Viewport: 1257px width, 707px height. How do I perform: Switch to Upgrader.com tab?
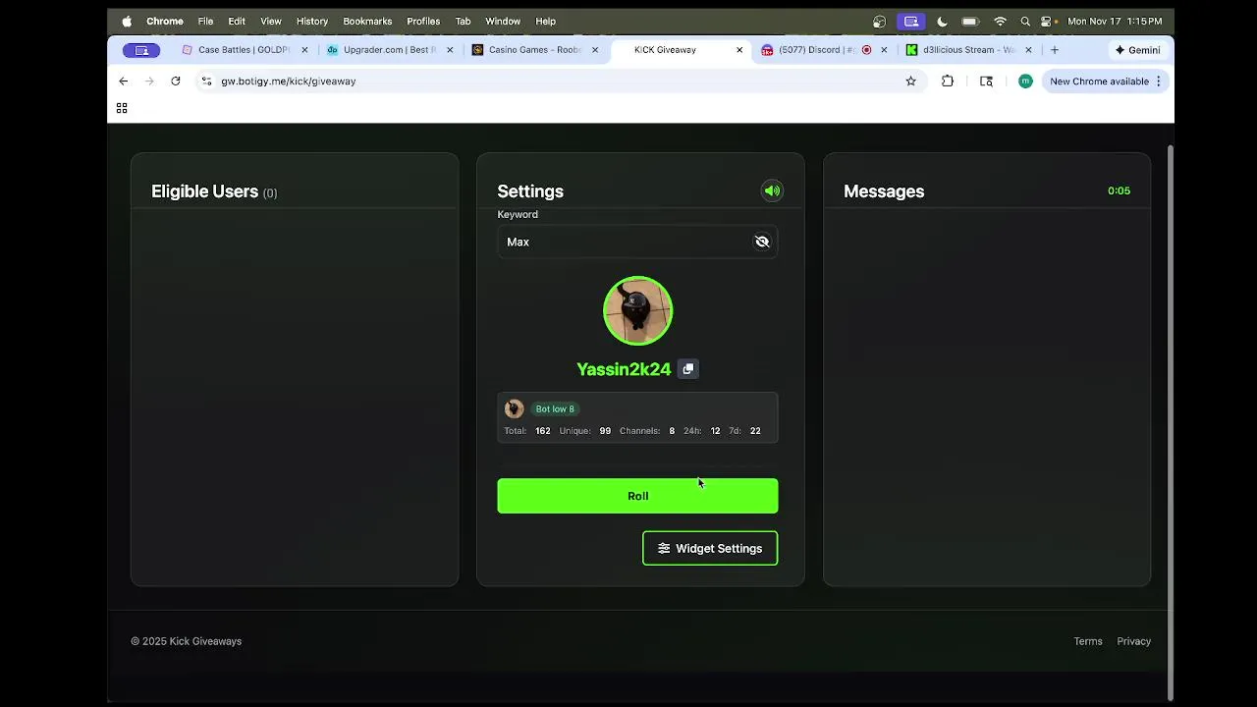point(390,50)
